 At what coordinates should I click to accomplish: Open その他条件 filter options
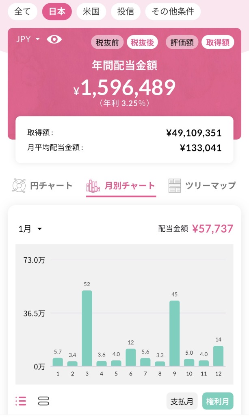coord(173,11)
